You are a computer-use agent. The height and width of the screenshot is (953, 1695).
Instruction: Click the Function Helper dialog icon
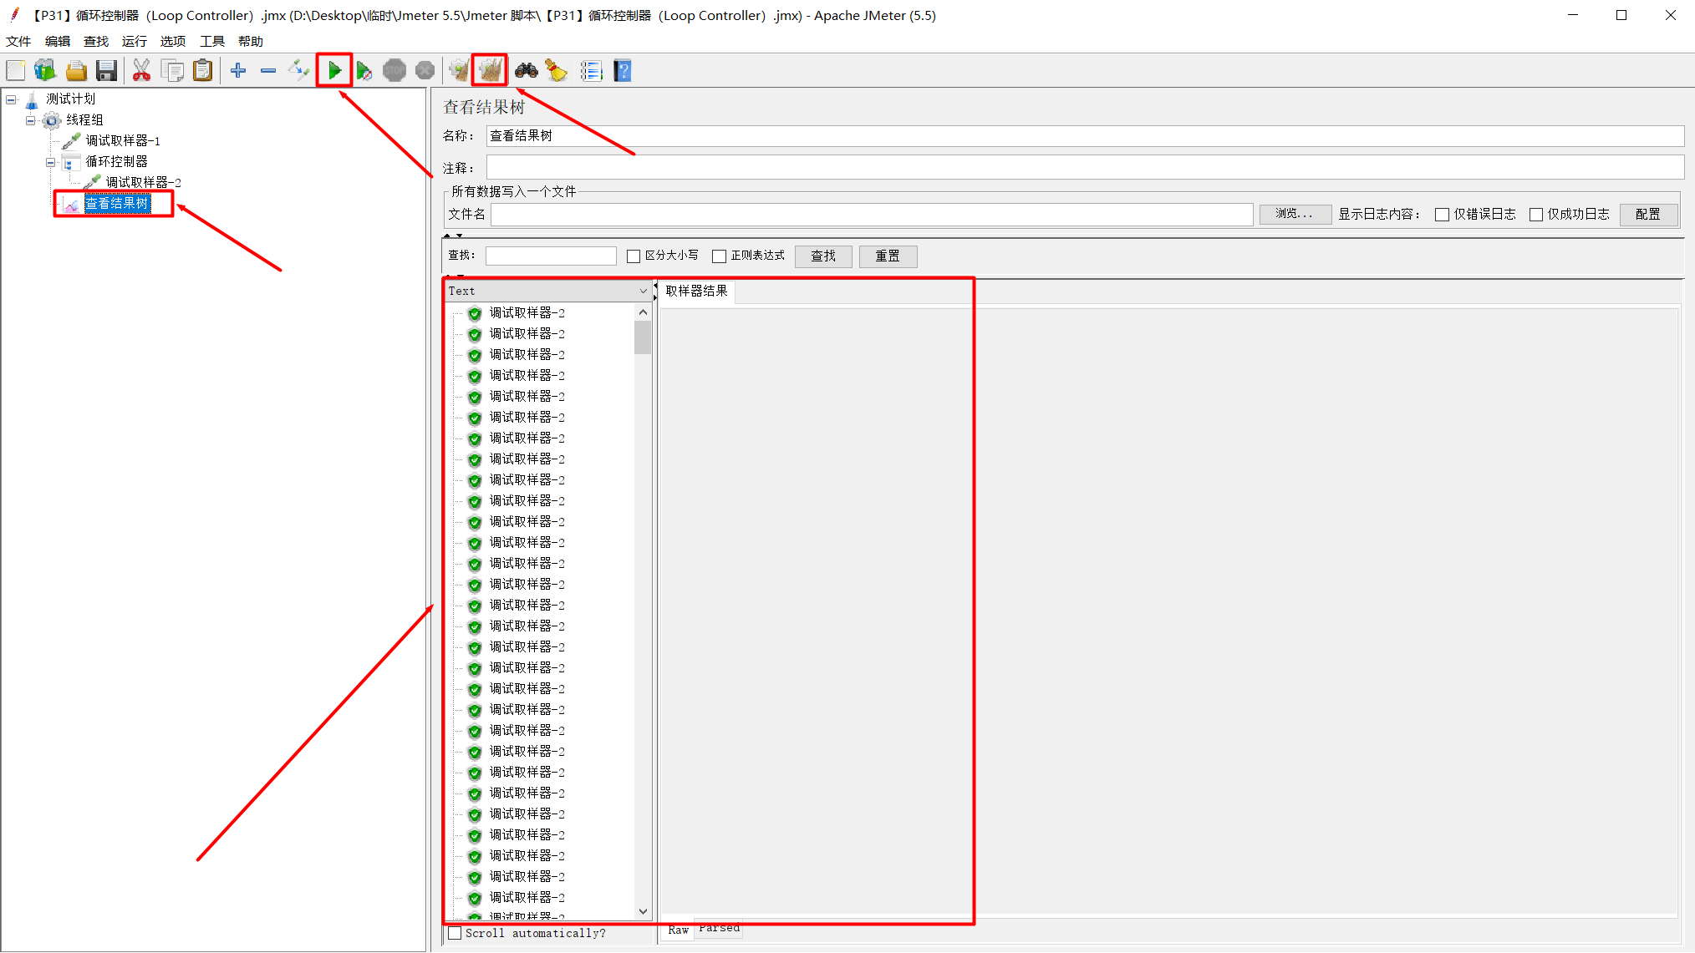coord(592,70)
